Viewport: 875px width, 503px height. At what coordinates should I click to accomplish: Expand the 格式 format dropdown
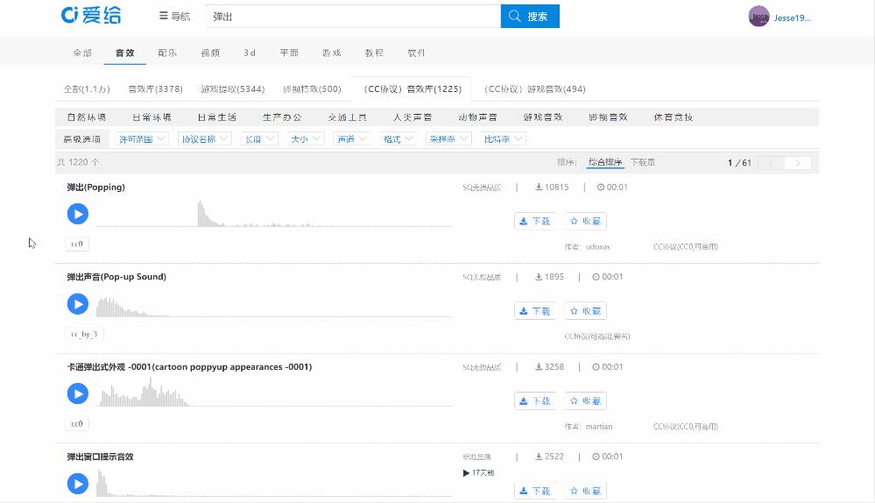tap(398, 138)
